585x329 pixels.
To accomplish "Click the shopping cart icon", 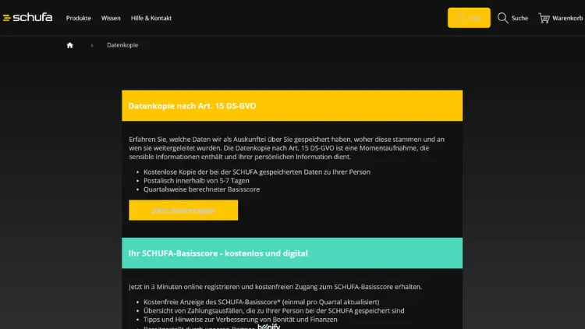I will click(x=544, y=18).
